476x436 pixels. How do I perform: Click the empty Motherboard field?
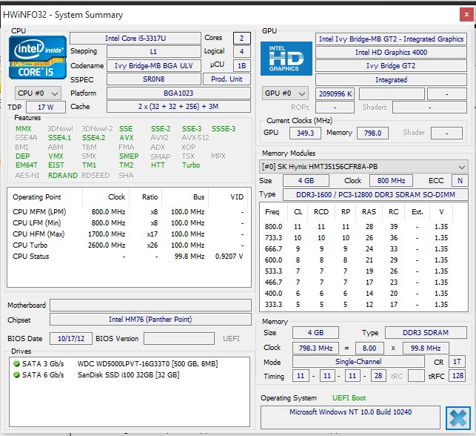coord(150,305)
